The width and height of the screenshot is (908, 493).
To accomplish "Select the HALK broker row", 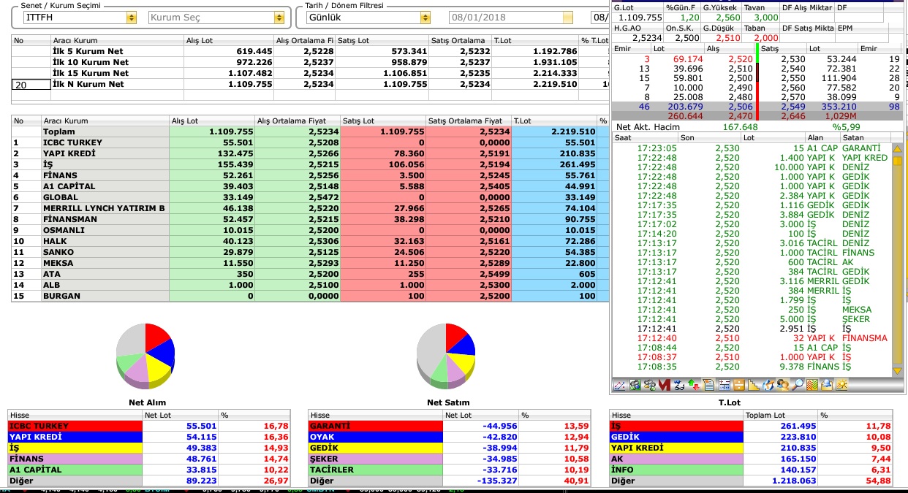I will pyautogui.click(x=310, y=241).
